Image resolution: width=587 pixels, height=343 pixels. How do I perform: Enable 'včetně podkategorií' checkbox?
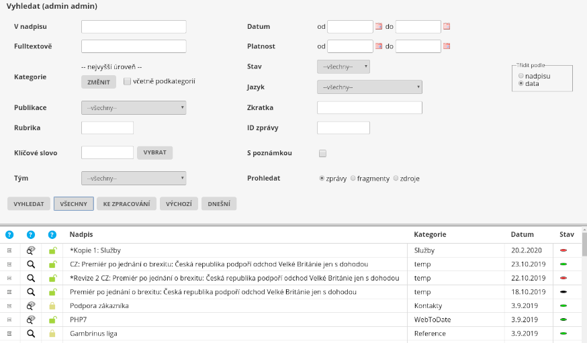[128, 81]
